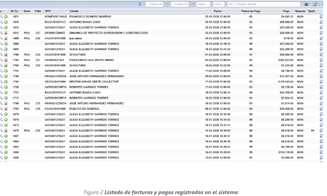327x196 pixels.
Task: Click the magnifier icon for ID 1818
Action: tap(2, 22)
